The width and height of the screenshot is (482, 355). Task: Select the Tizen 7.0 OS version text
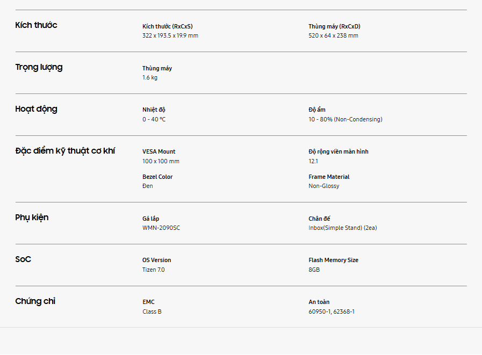pyautogui.click(x=154, y=270)
